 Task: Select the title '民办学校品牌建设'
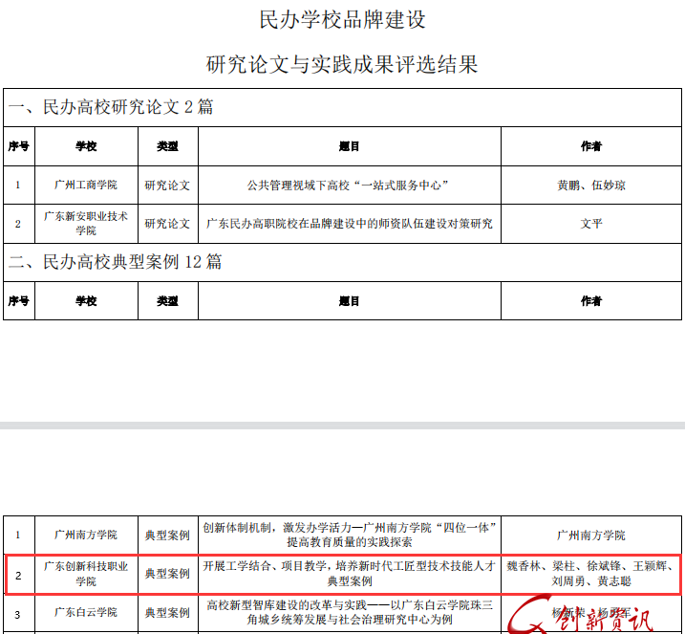342,20
